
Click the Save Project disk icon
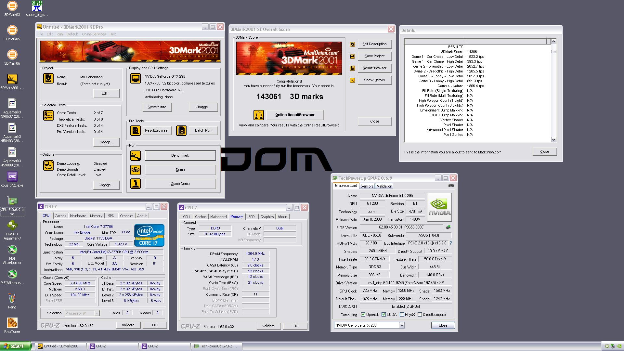coord(352,57)
